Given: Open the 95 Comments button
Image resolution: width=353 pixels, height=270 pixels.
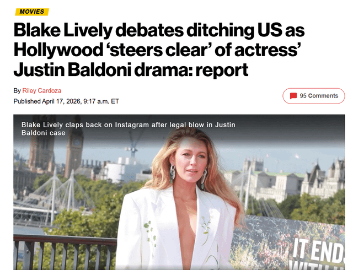Looking at the screenshot, I should [314, 96].
